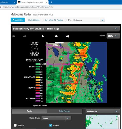Click the site lock icon in address bar

click(1, 7)
